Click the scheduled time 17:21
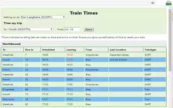173x108 pixels. 45,99
